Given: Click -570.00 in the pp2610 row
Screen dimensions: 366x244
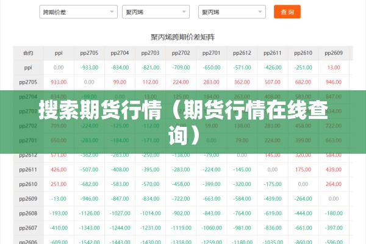Looking at the screenshot, I should click(150, 184).
